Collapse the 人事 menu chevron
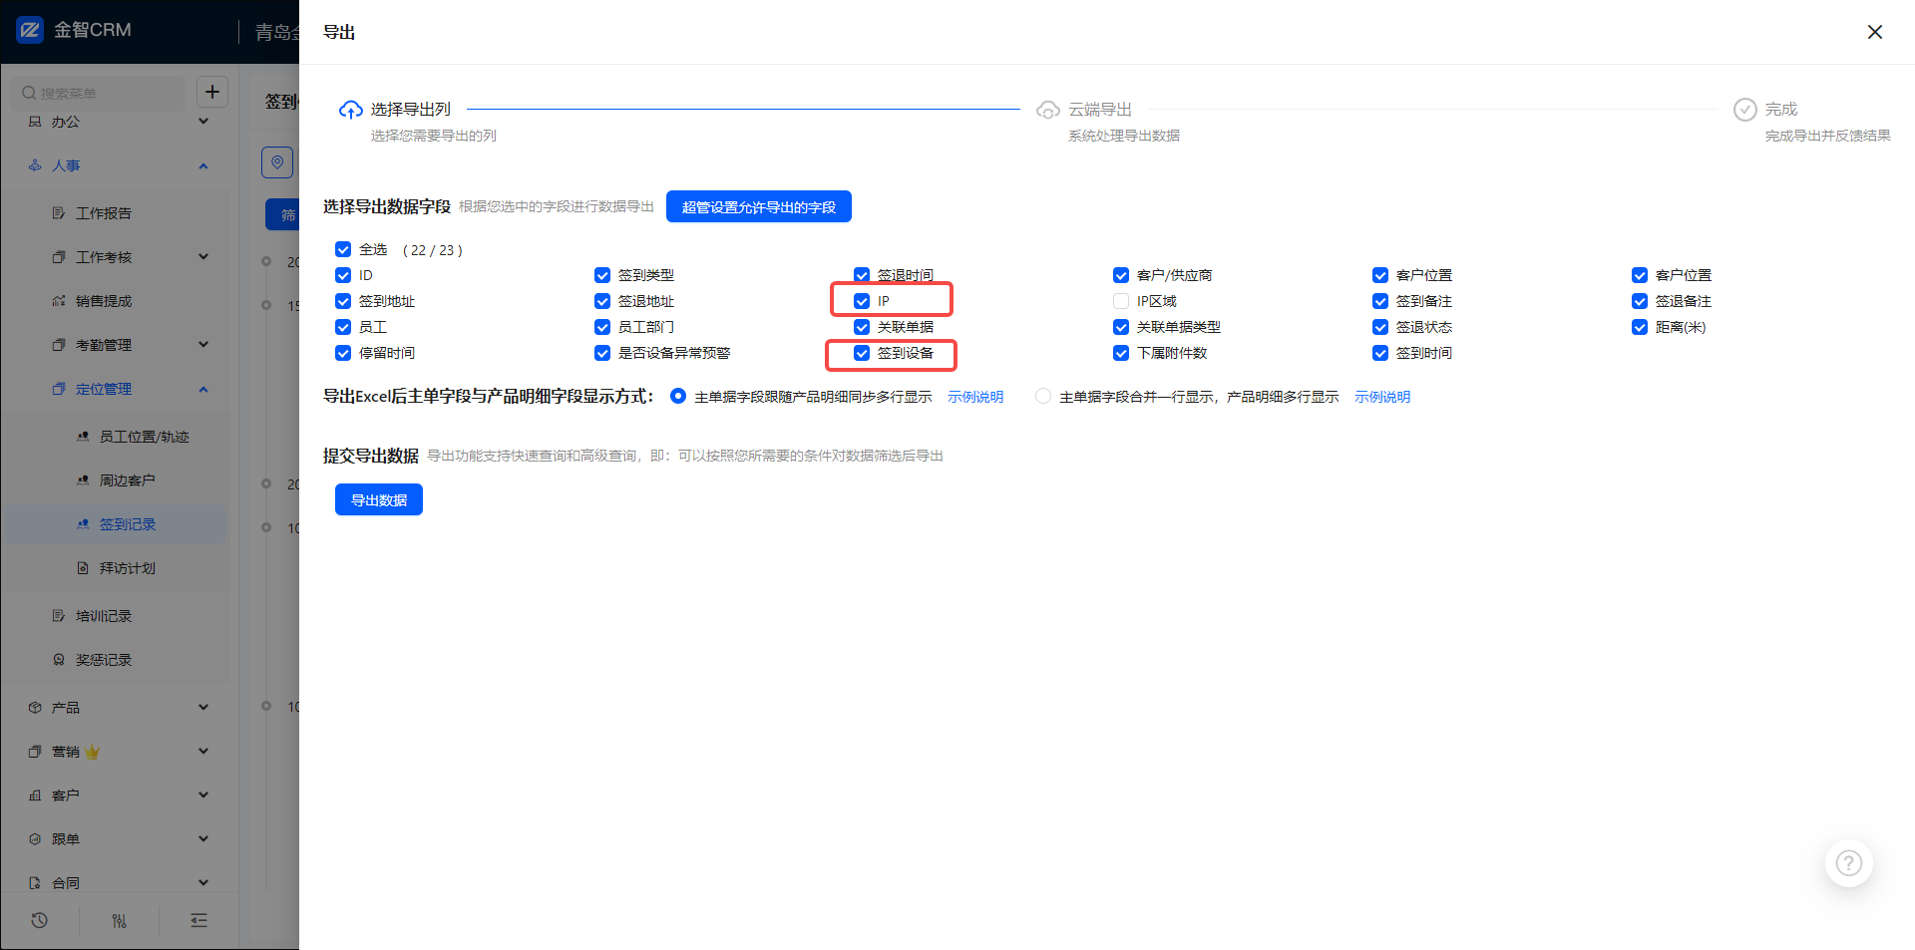 (203, 165)
